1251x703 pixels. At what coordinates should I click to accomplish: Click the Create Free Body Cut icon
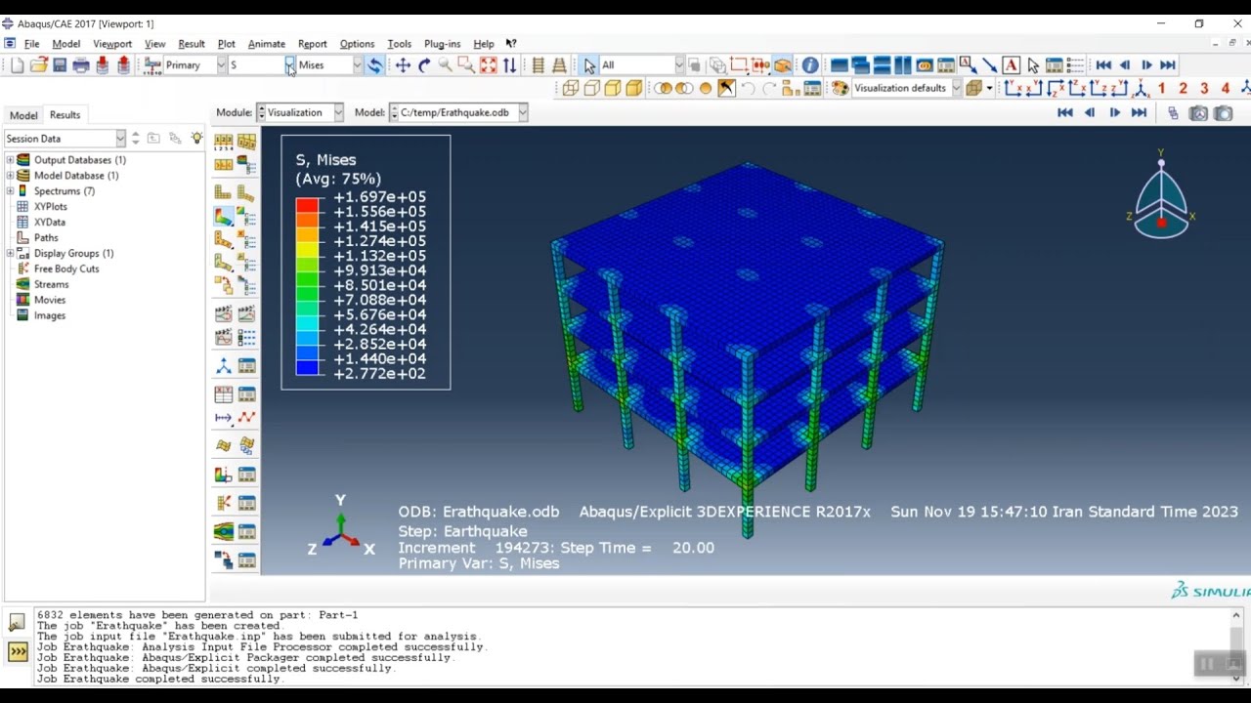pyautogui.click(x=223, y=504)
